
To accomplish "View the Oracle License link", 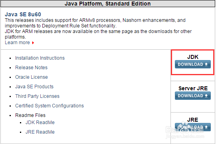I will coord(32,77).
